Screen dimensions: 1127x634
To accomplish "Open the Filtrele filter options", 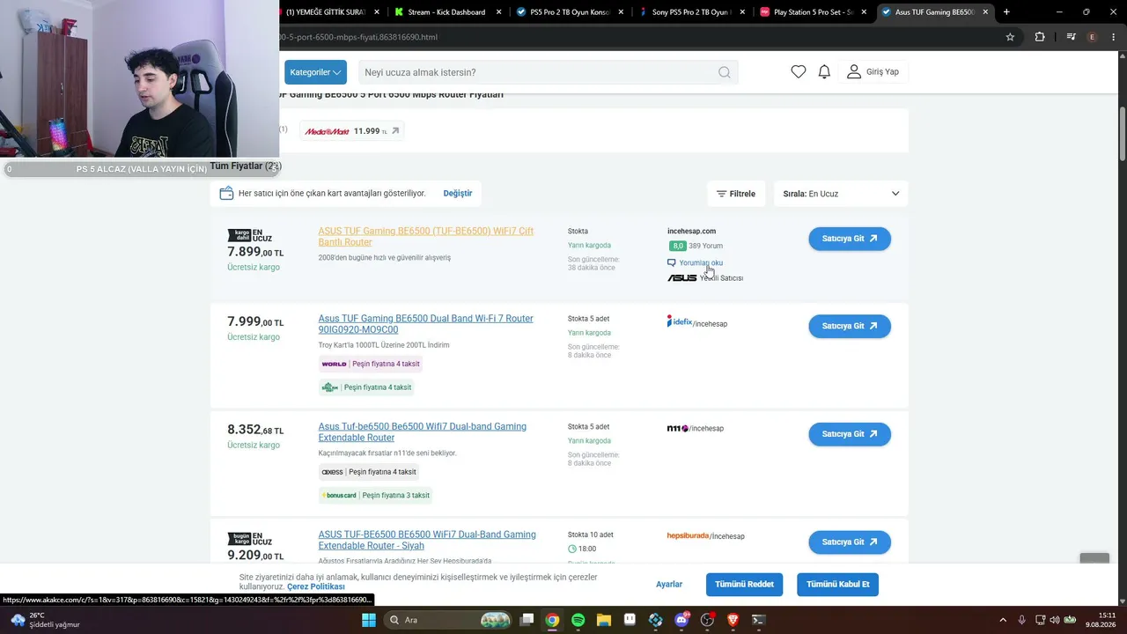I will [x=736, y=194].
